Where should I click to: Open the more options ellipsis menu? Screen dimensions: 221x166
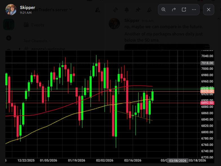click(x=194, y=10)
